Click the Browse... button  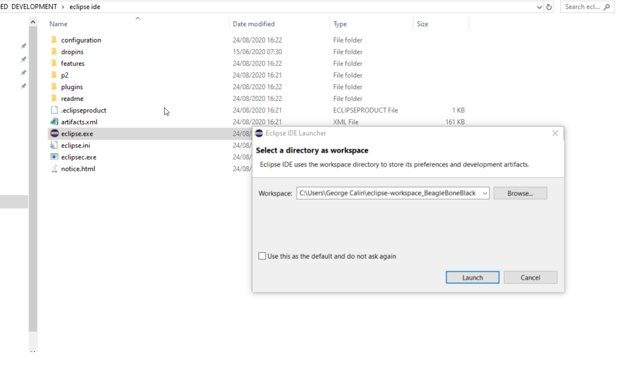tap(520, 193)
